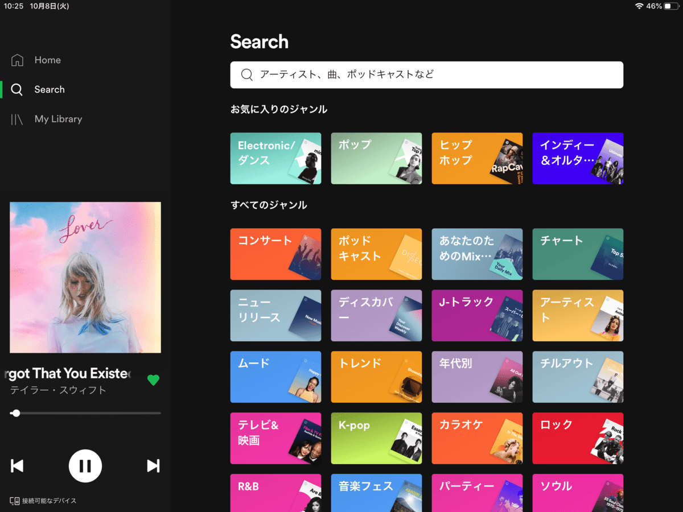Open the Home icon in the sidebar
683x512 pixels.
coord(17,60)
